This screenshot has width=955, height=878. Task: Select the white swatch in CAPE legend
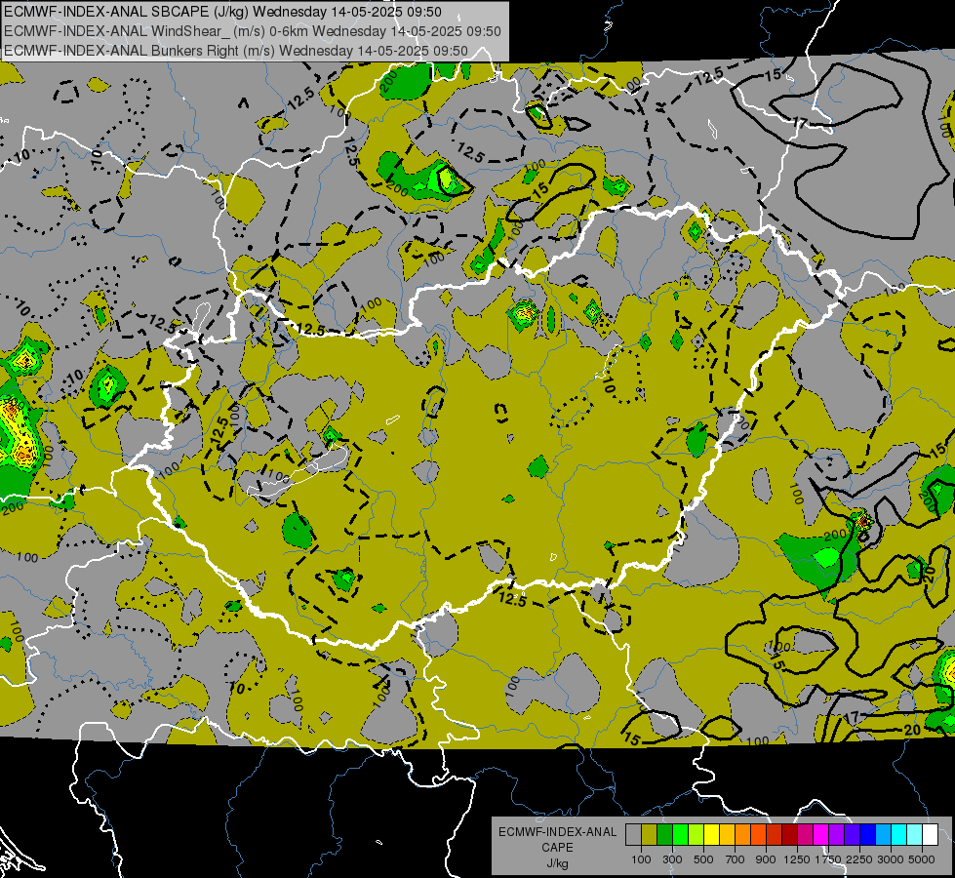[931, 835]
